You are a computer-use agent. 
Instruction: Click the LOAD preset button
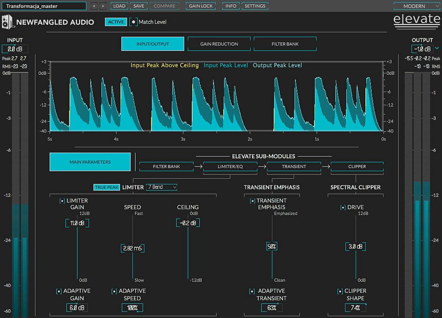(x=119, y=6)
